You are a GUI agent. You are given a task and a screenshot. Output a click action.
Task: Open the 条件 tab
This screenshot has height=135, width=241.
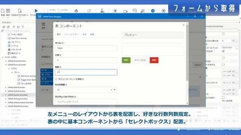[x=84, y=34]
